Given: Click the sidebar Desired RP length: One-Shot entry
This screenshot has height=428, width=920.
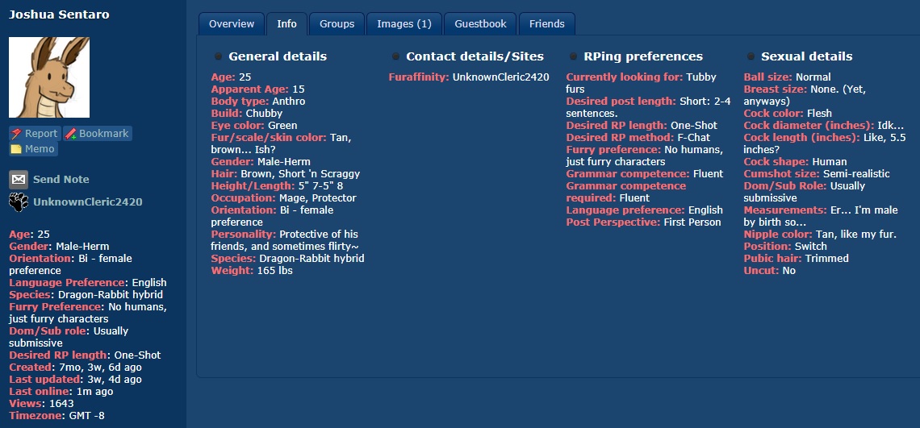Looking at the screenshot, I should click(85, 355).
